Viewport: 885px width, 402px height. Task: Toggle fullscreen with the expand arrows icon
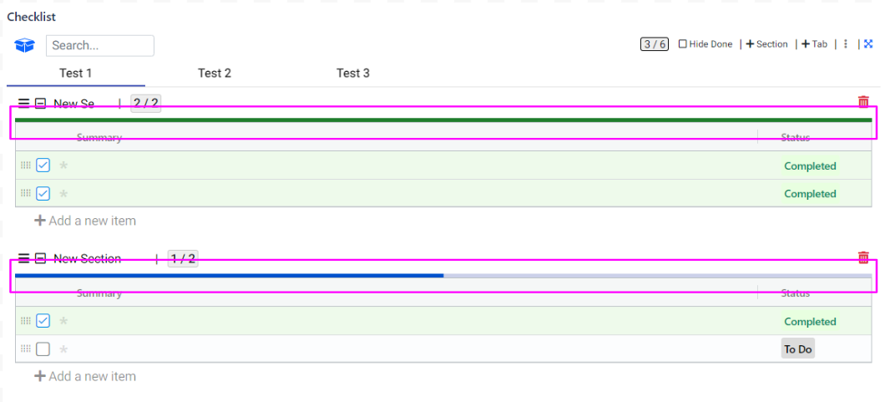[867, 44]
